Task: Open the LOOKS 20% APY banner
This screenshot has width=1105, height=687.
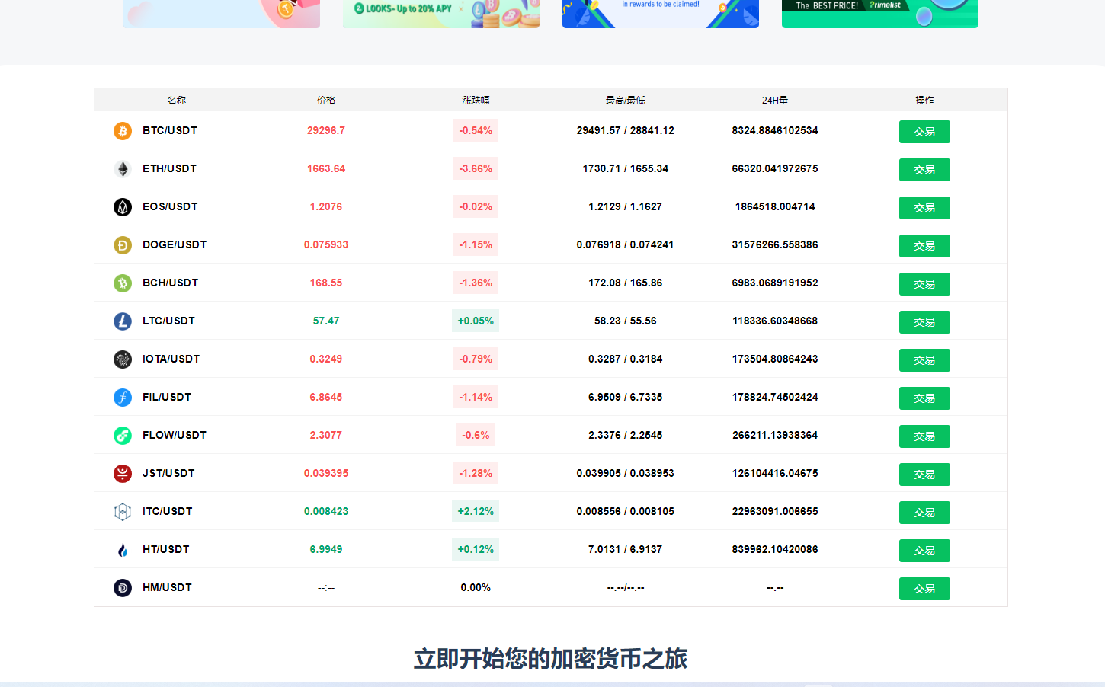Action: click(440, 13)
